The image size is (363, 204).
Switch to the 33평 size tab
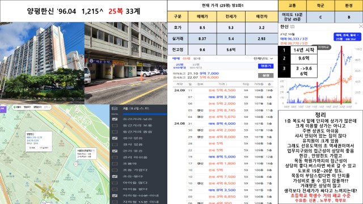click(x=196, y=66)
